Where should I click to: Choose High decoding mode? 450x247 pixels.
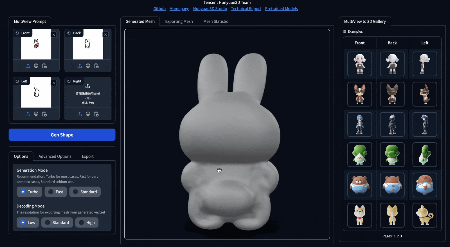coord(87,223)
